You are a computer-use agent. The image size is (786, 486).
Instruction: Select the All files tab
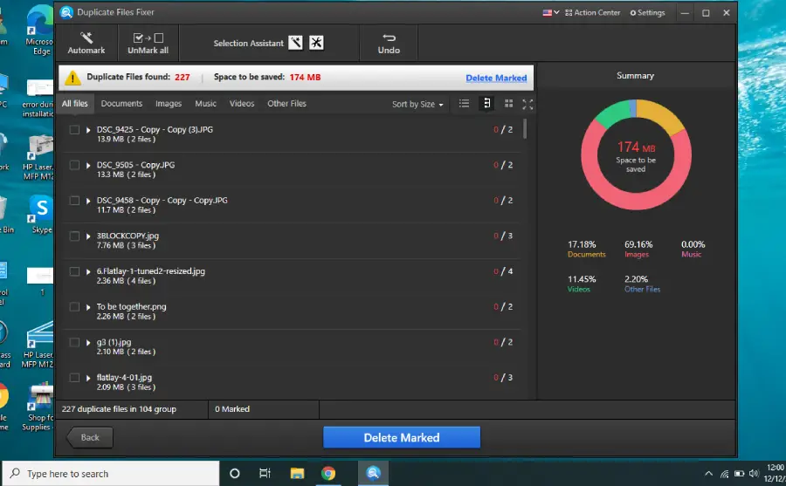[75, 103]
